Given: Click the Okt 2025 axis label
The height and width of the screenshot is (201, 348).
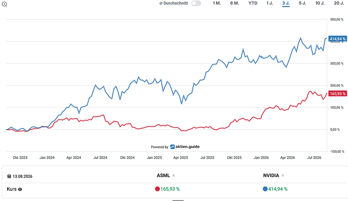Looking at the screenshot, I should [234, 158].
